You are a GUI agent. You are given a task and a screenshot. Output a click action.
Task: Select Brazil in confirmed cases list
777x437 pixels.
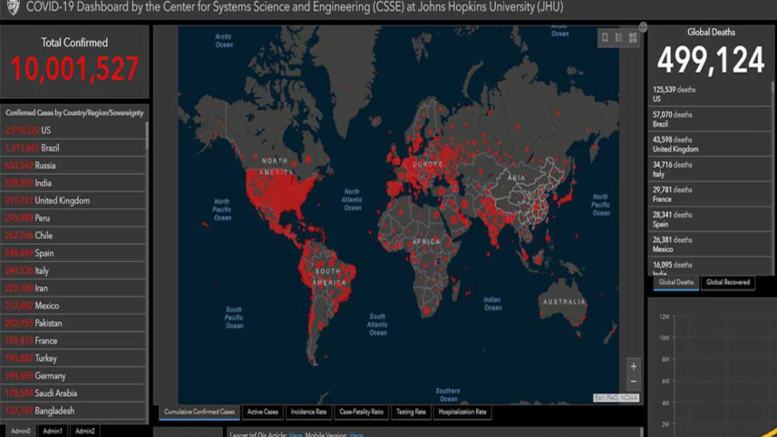click(50, 148)
